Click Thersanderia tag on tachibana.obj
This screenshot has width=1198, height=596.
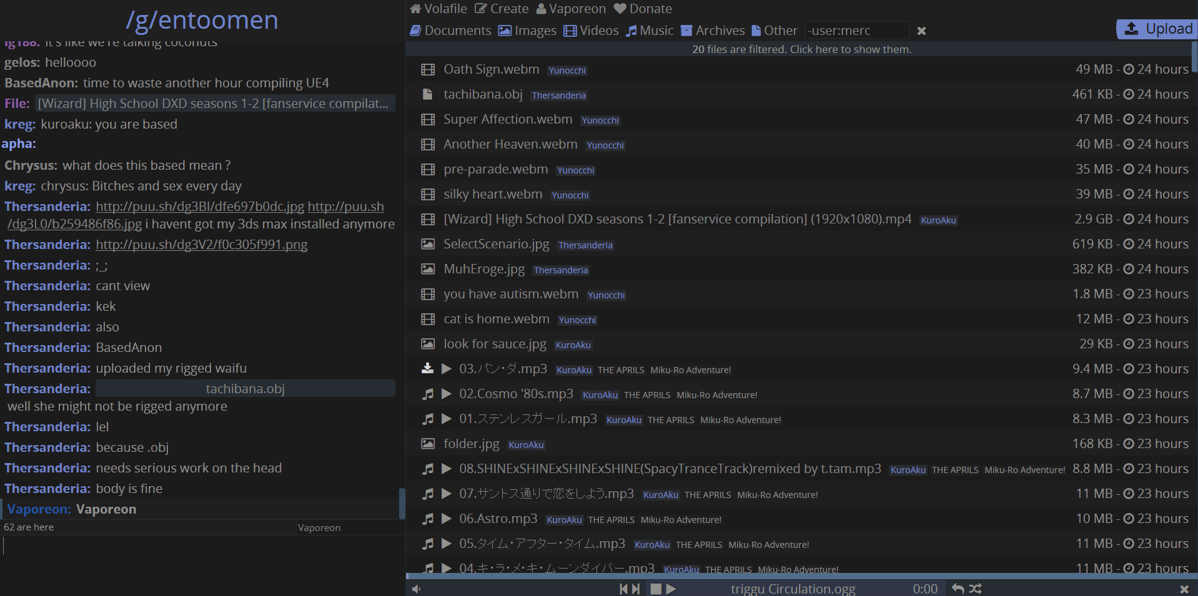point(559,95)
